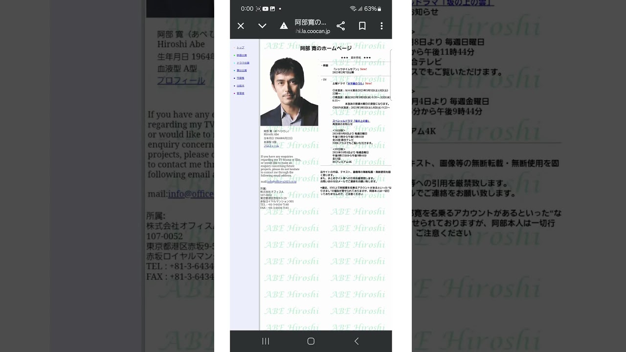Viewport: 626px width, 352px height.
Task: Click the FAX number line
Action: click(274, 208)
